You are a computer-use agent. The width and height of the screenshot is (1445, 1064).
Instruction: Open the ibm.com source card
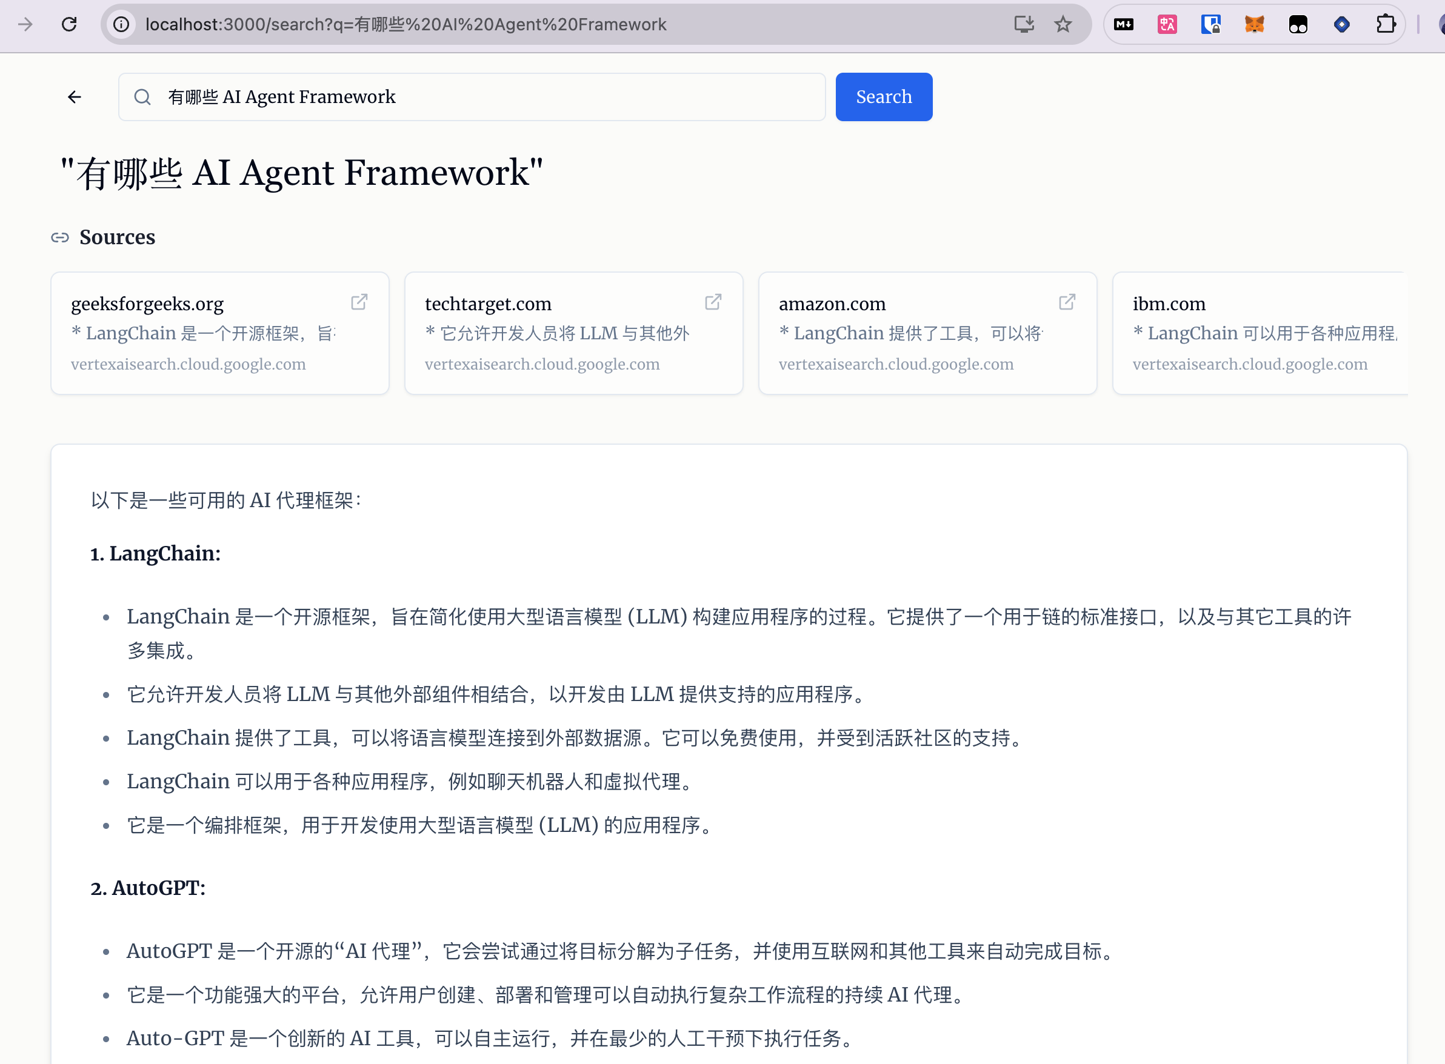click(1260, 333)
